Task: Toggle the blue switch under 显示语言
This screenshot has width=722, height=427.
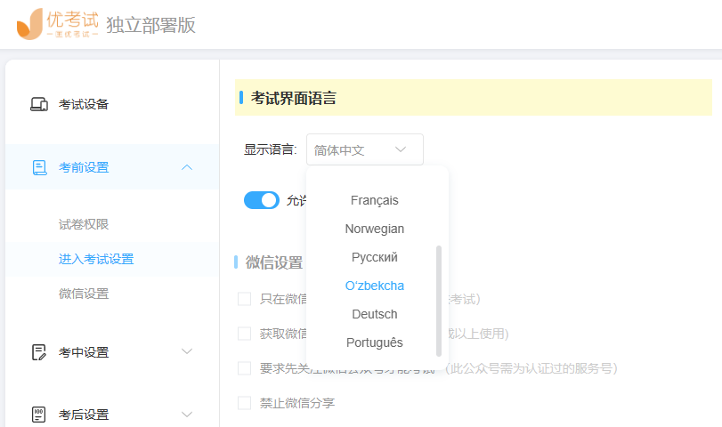Action: point(262,201)
